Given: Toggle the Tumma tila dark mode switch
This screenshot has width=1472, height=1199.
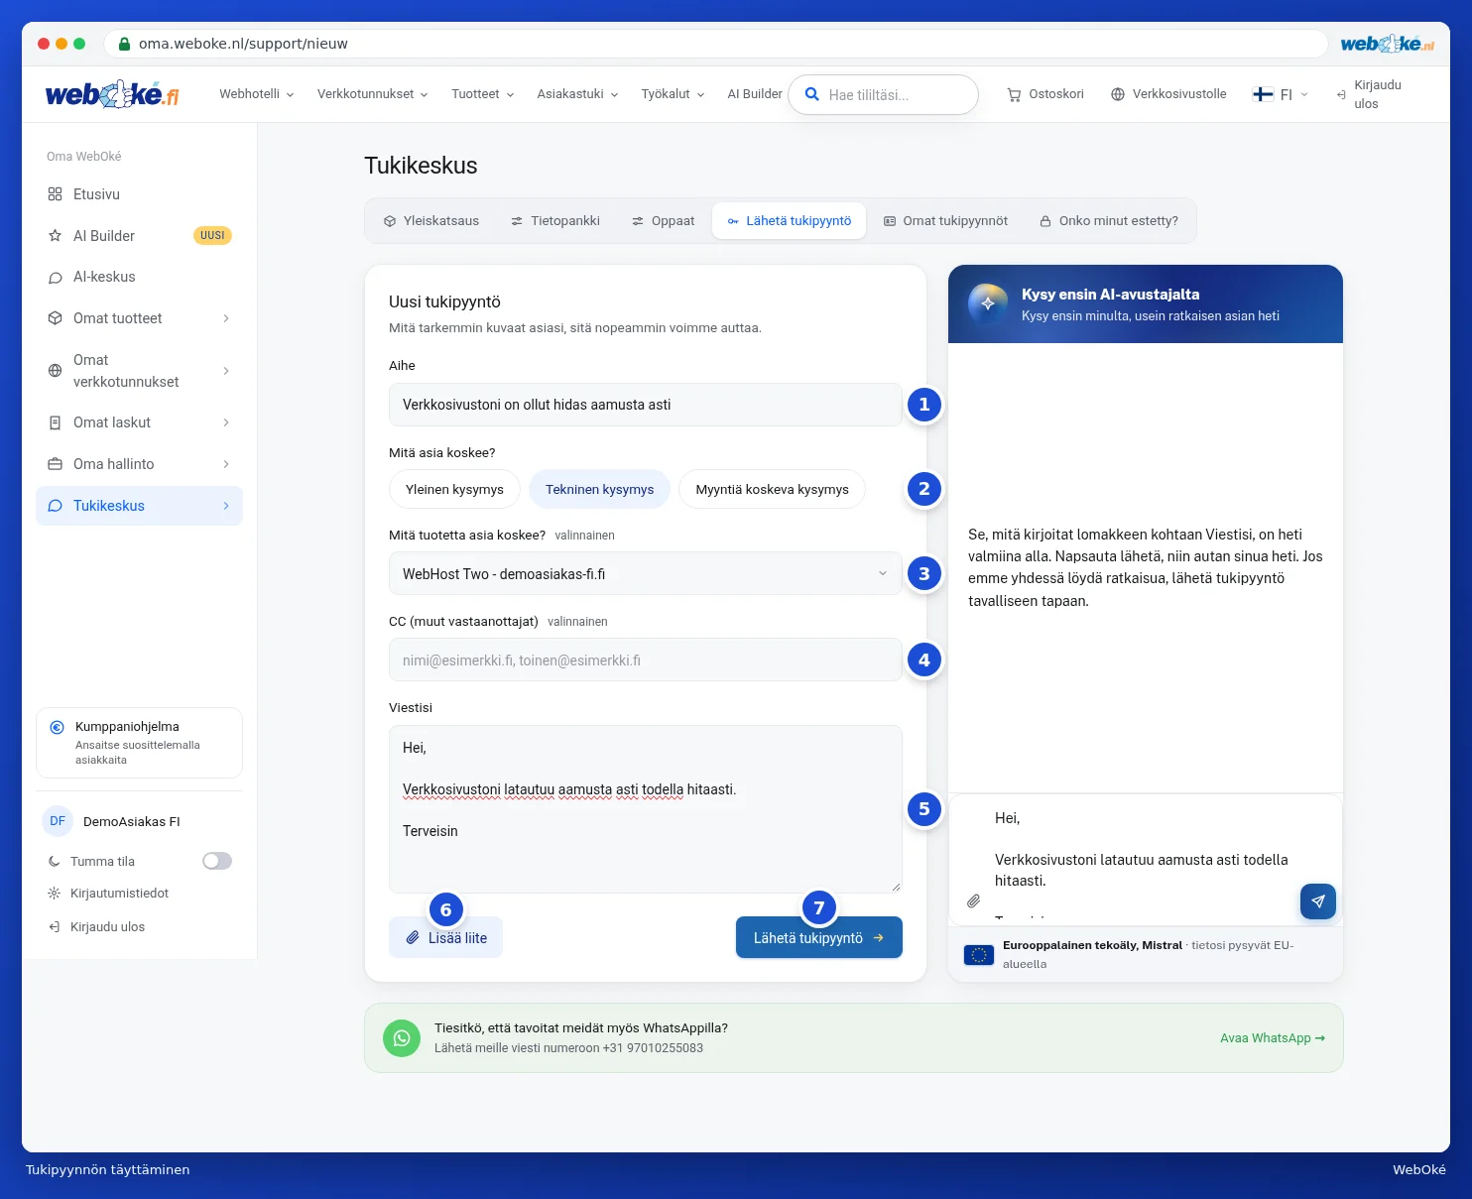Looking at the screenshot, I should point(217,861).
